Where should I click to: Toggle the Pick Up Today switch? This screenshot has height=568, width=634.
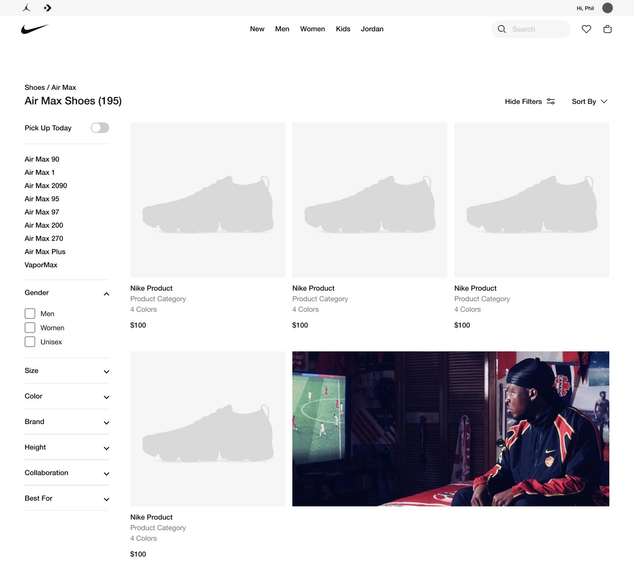coord(100,128)
